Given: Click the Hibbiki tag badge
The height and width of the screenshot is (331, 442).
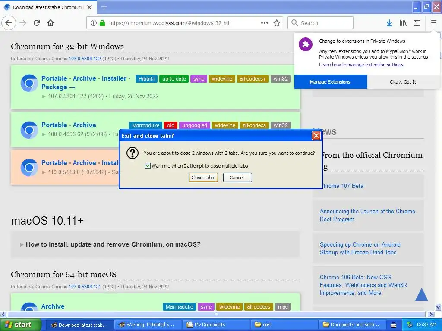Looking at the screenshot, I should coord(146,79).
